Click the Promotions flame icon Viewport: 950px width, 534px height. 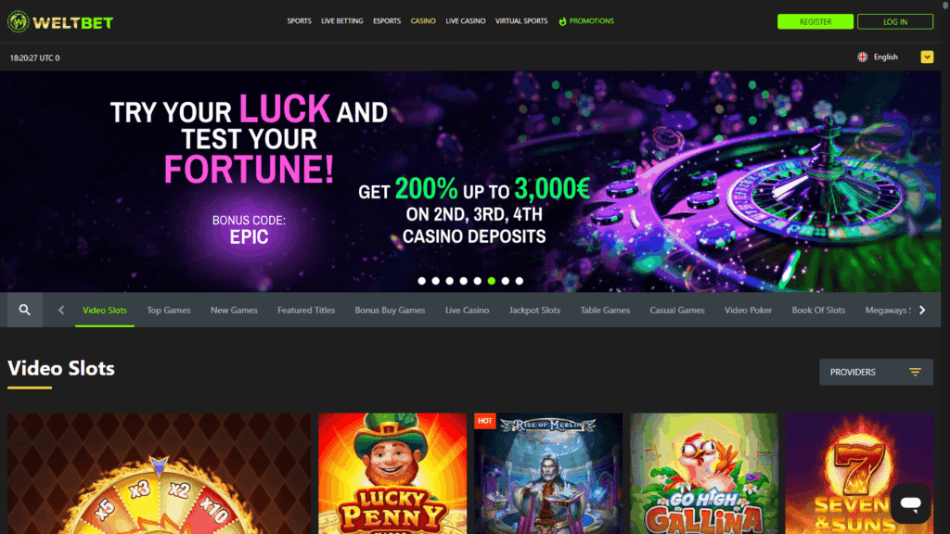pos(562,21)
